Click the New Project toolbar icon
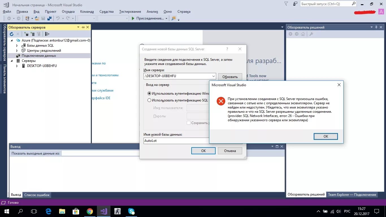This screenshot has height=217, width=386. (27, 18)
